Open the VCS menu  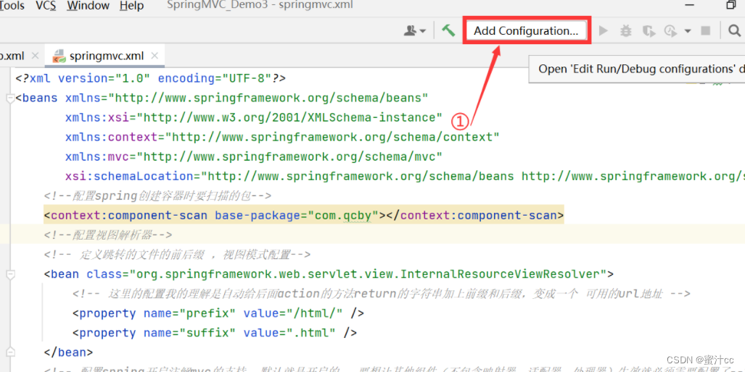tap(46, 6)
